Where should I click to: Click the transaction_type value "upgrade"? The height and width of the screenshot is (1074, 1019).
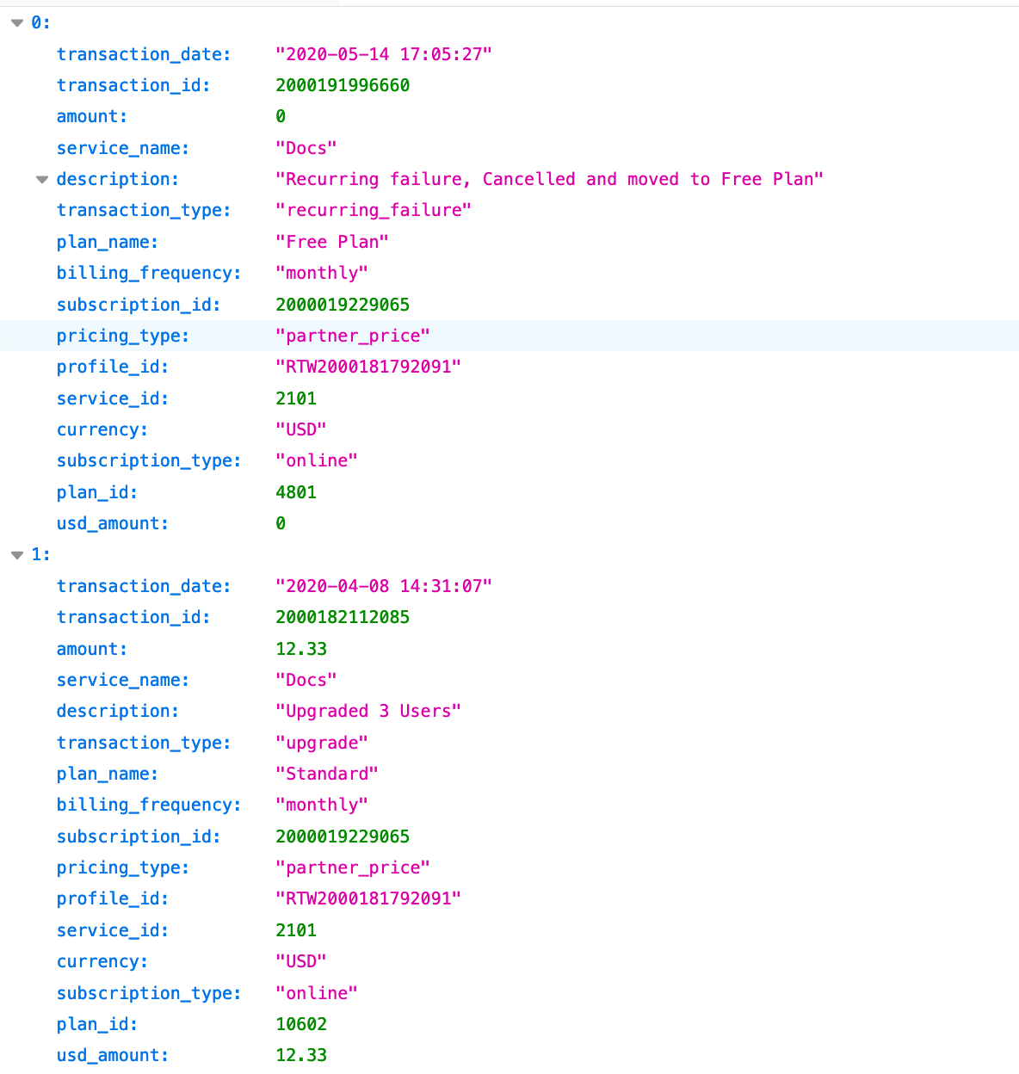[322, 743]
